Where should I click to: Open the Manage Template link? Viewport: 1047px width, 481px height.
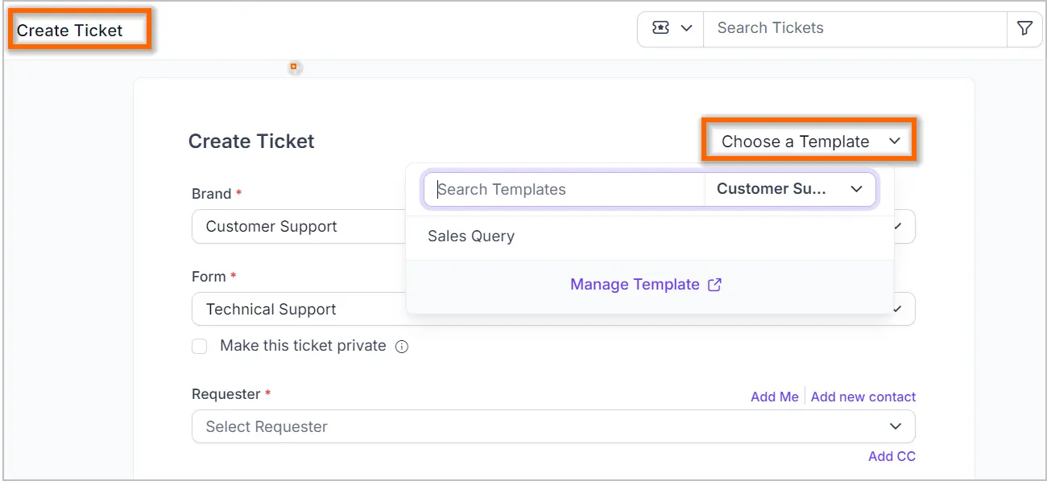(x=635, y=285)
